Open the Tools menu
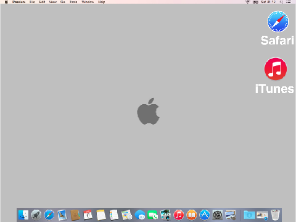The height and width of the screenshot is (222, 296). pyautogui.click(x=73, y=2)
